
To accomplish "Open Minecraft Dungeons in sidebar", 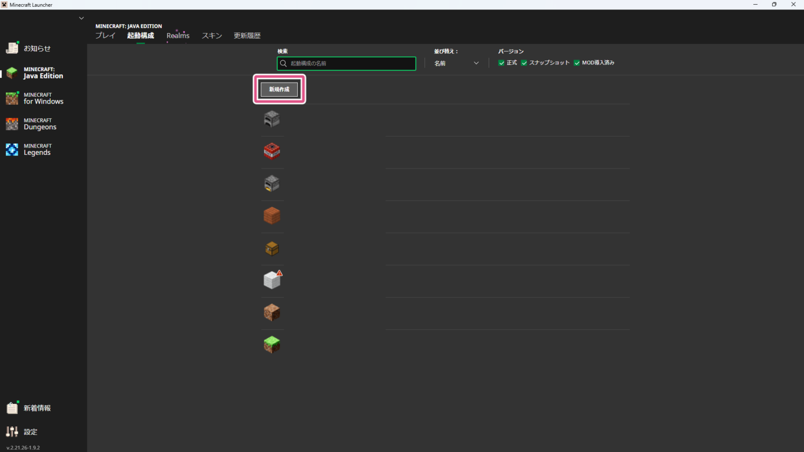I will click(39, 124).
